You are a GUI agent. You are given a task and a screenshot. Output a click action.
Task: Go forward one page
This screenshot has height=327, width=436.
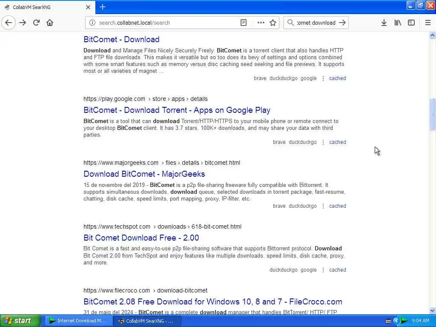tap(23, 23)
